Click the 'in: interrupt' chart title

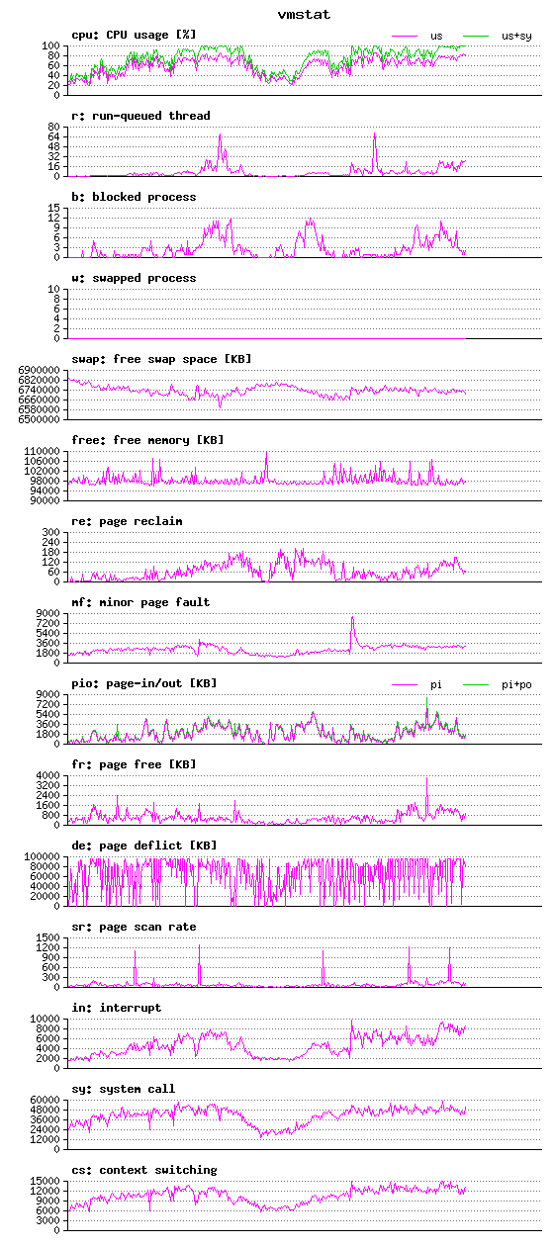[x=117, y=1008]
